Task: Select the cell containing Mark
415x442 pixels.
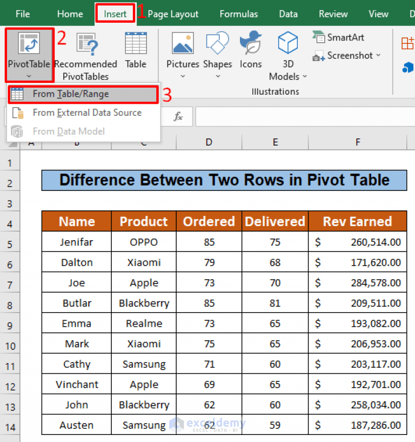Action: click(x=77, y=344)
